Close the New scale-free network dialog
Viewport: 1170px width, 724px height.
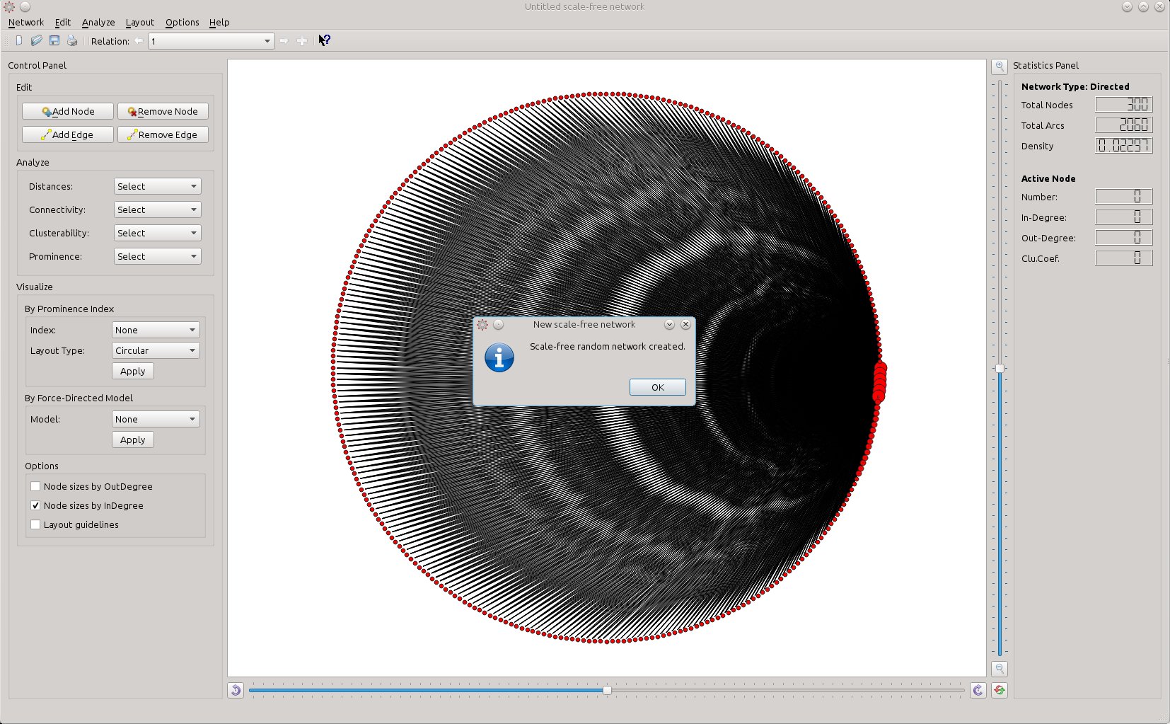(x=685, y=325)
